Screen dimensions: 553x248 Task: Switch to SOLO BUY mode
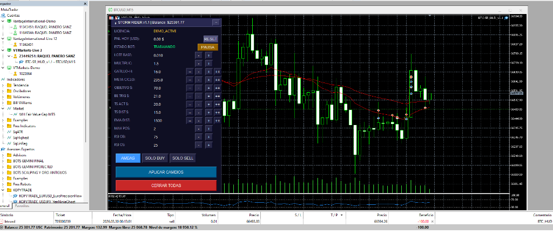(x=154, y=158)
